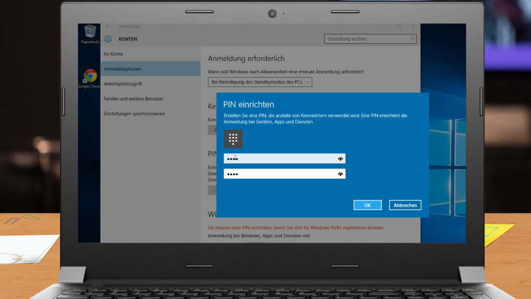Image resolution: width=531 pixels, height=299 pixels.
Task: Open the Ihr Konto section
Action: pyautogui.click(x=113, y=54)
